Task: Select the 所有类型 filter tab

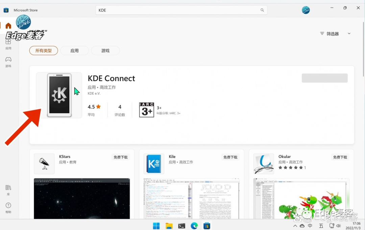Action: tap(44, 51)
